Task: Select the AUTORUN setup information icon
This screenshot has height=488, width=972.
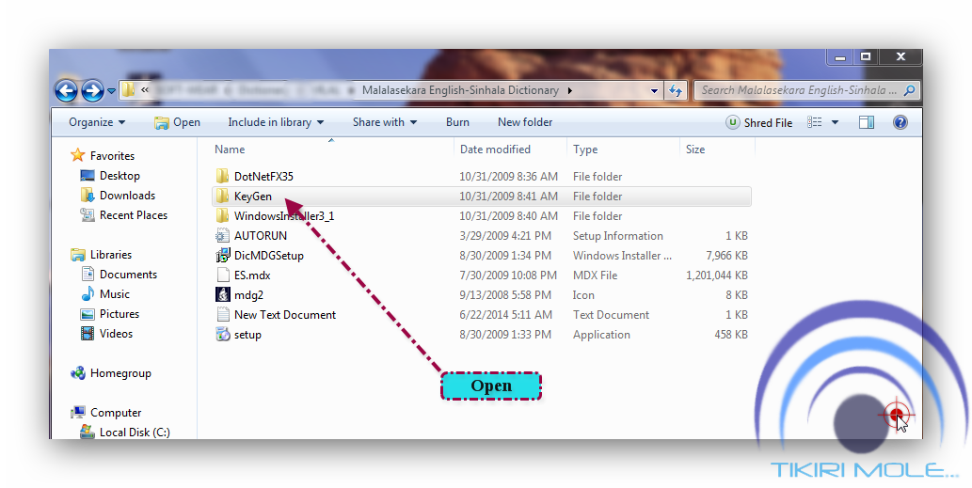Action: (x=223, y=235)
